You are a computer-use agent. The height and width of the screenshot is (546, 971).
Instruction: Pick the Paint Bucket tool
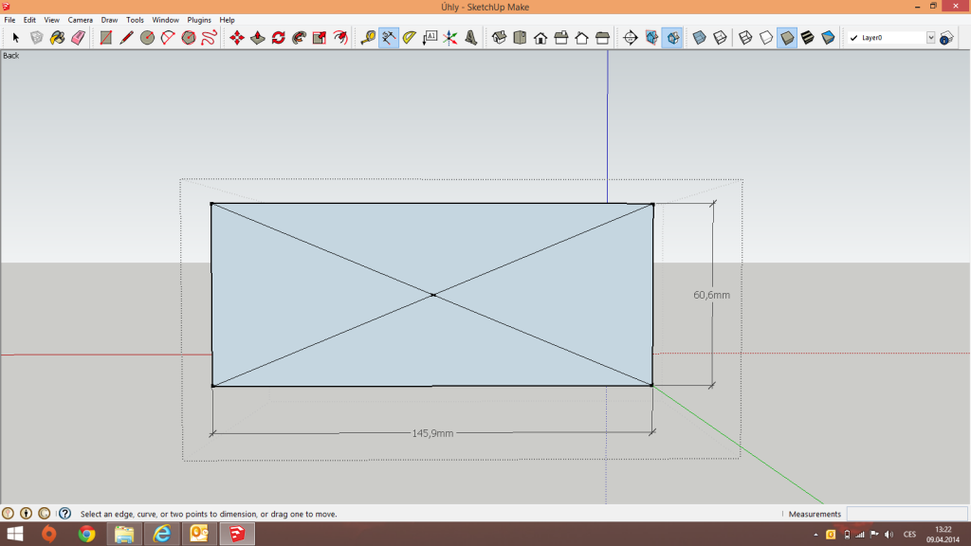57,38
